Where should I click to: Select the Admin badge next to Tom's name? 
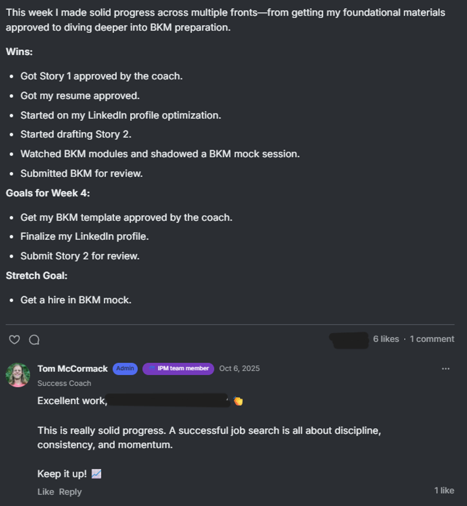(125, 369)
